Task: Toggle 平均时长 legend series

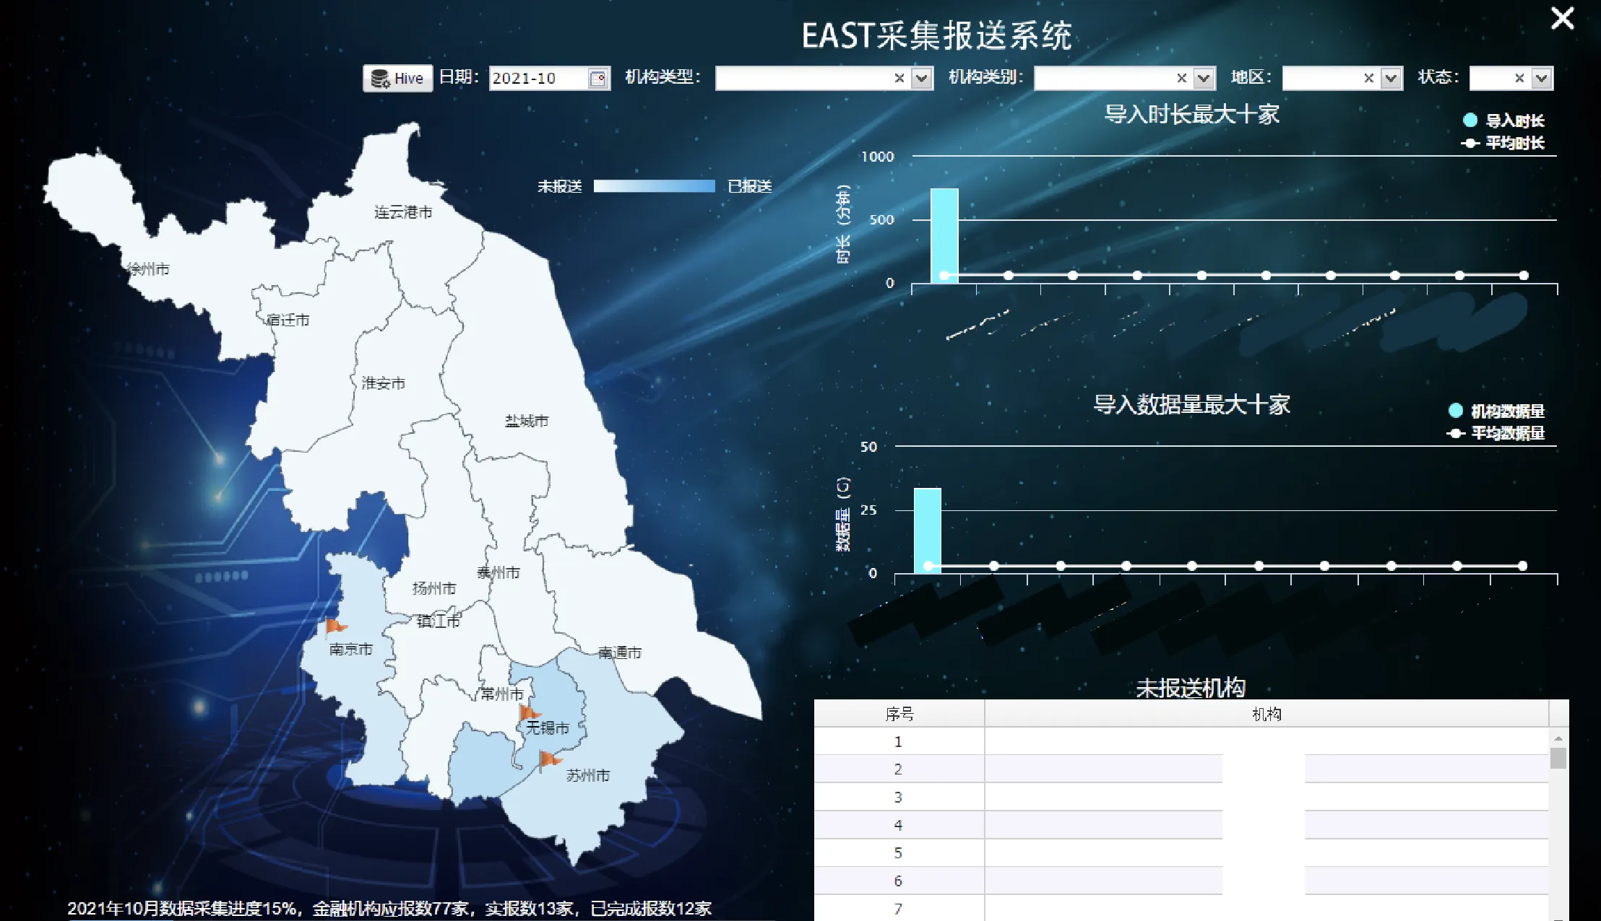Action: [1505, 143]
